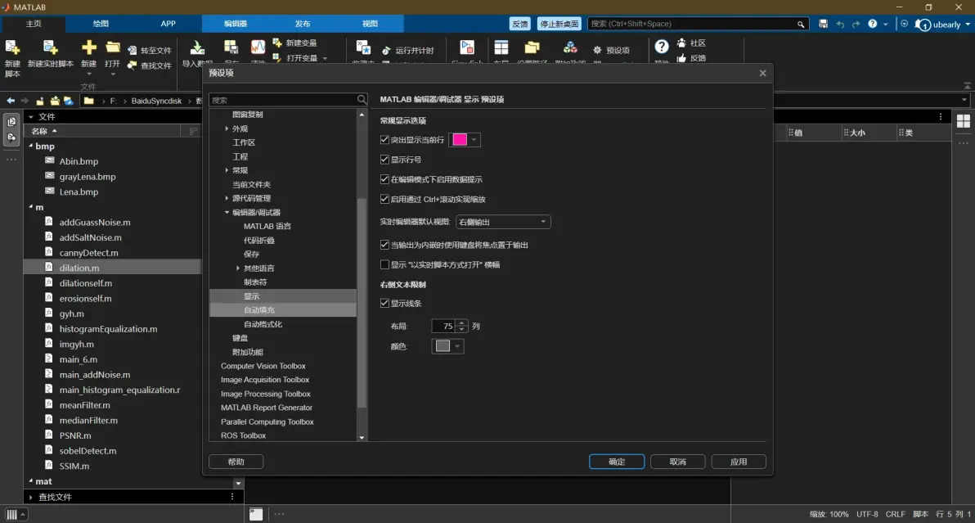Click the New Live Script (新建实时脚本) icon

[50, 47]
